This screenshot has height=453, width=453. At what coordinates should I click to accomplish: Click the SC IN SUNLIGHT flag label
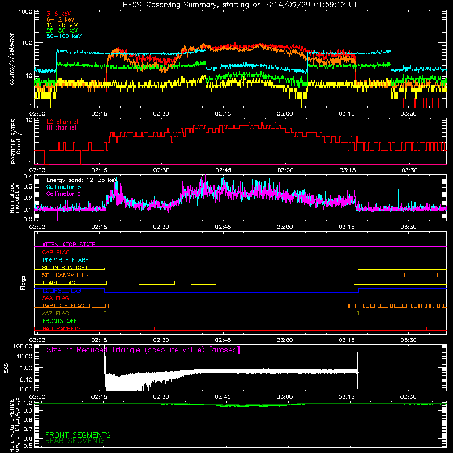[x=65, y=267]
